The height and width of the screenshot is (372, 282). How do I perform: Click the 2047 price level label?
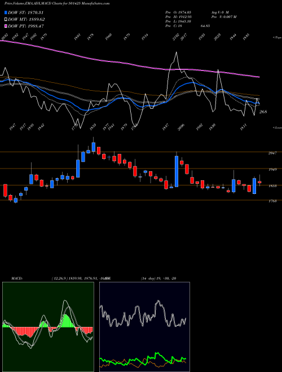(x=272, y=153)
